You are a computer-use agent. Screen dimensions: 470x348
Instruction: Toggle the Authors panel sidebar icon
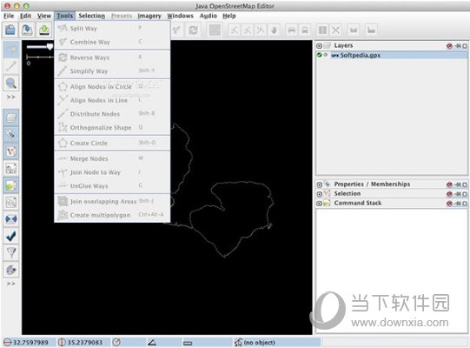click(11, 202)
